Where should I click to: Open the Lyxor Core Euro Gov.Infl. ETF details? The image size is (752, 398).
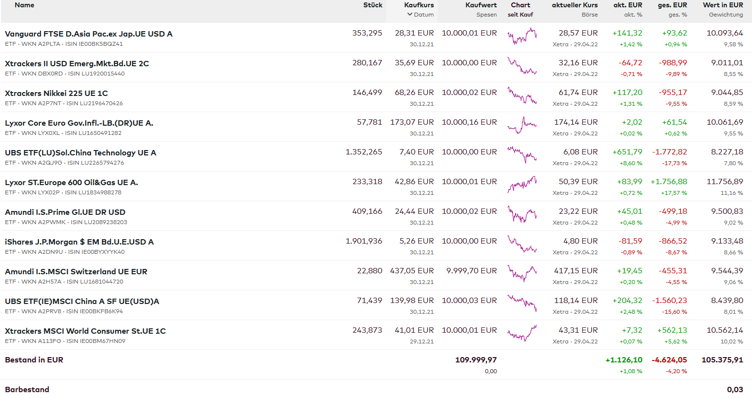click(x=79, y=123)
